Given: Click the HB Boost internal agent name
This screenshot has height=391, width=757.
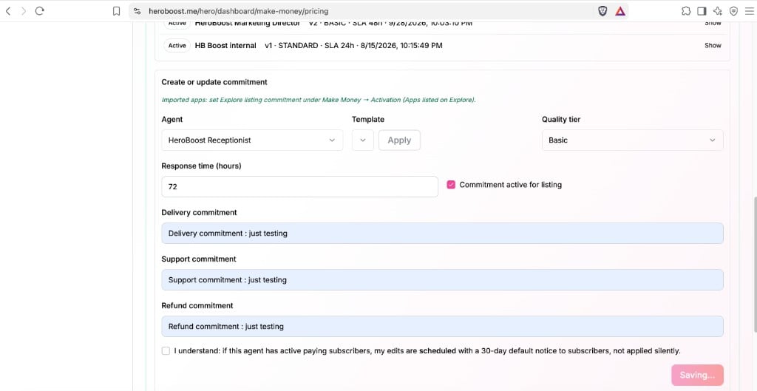Looking at the screenshot, I should coord(225,45).
